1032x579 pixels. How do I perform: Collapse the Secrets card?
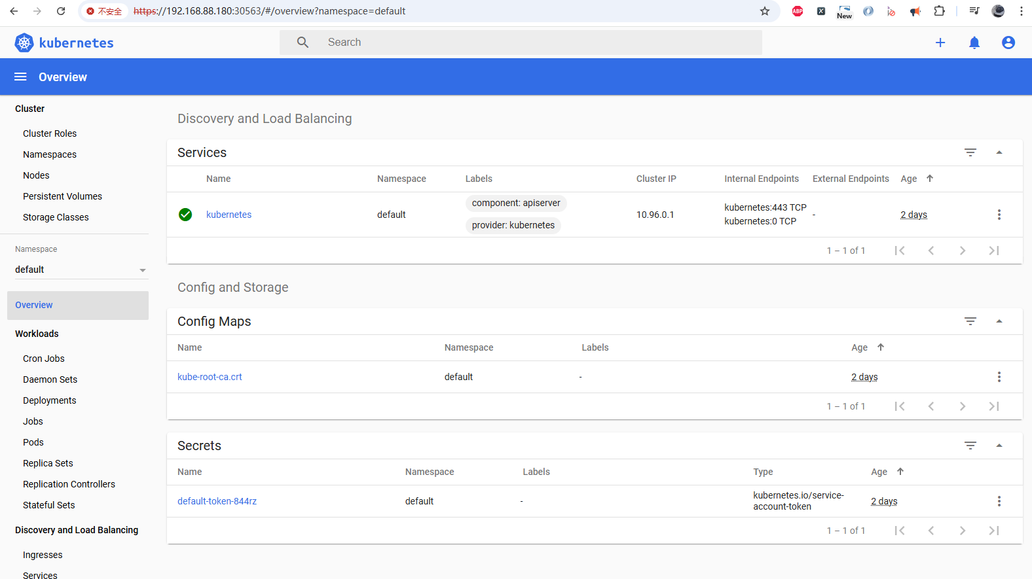coord(999,446)
